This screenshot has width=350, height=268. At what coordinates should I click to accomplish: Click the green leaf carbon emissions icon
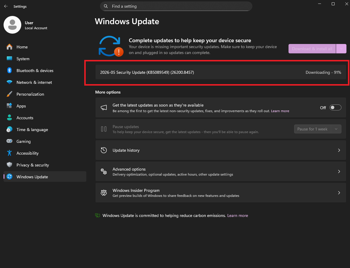98,215
